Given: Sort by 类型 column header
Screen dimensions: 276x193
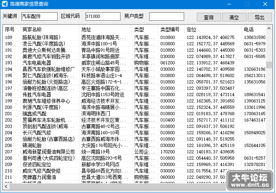Looking at the screenshot, I should click(145, 29).
